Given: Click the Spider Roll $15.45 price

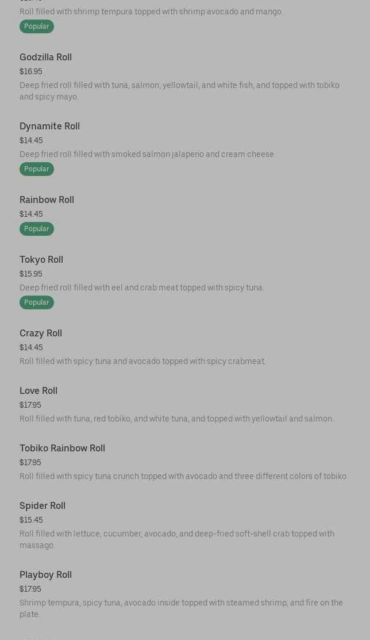Looking at the screenshot, I should (31, 520).
